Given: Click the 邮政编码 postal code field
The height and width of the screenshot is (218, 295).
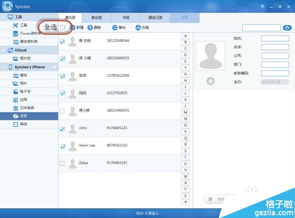Looking at the screenshot, I should pyautogui.click(x=275, y=73).
